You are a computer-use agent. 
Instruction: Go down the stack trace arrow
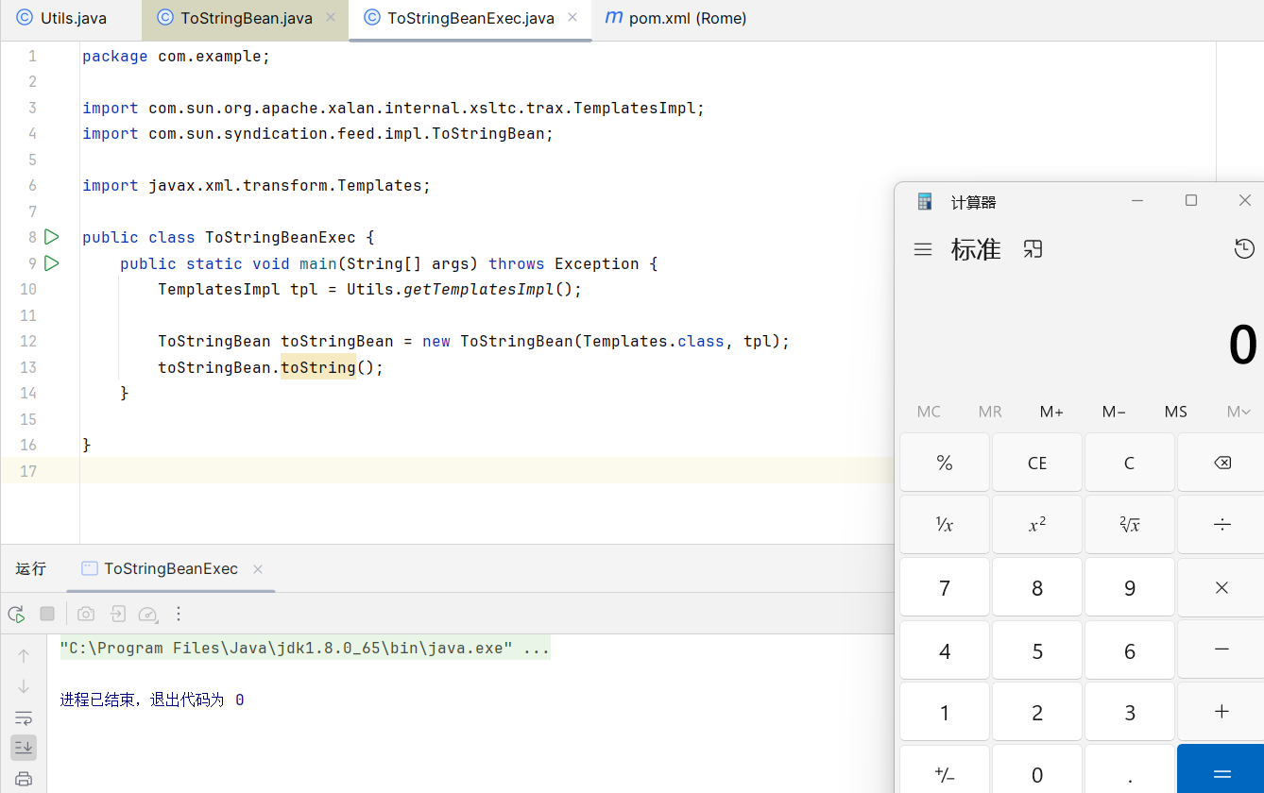24,686
